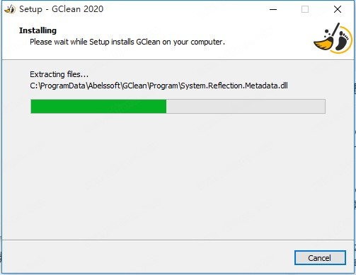Click the unfilled gray part of progress bar
Viewport: 356px width, 275px height.
(246, 106)
